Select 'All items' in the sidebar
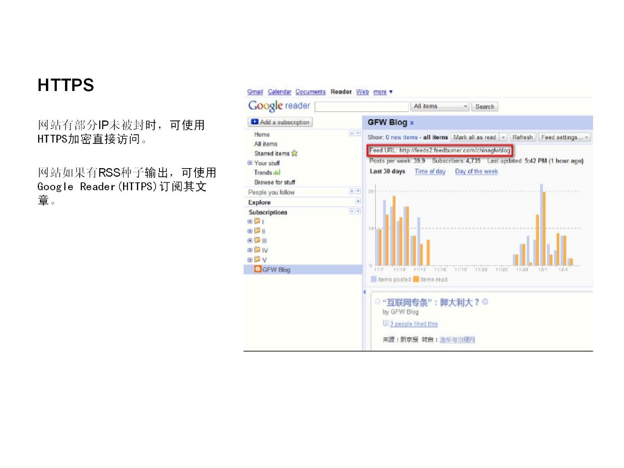This screenshot has width=624, height=468. pos(266,144)
